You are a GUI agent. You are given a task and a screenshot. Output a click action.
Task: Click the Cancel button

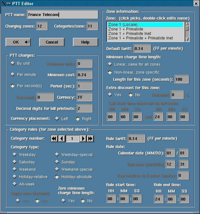(52, 42)
